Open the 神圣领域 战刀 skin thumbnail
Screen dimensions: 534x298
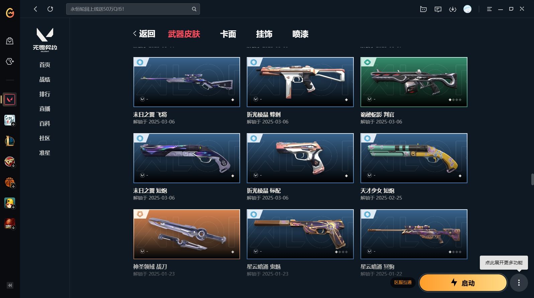pos(187,234)
